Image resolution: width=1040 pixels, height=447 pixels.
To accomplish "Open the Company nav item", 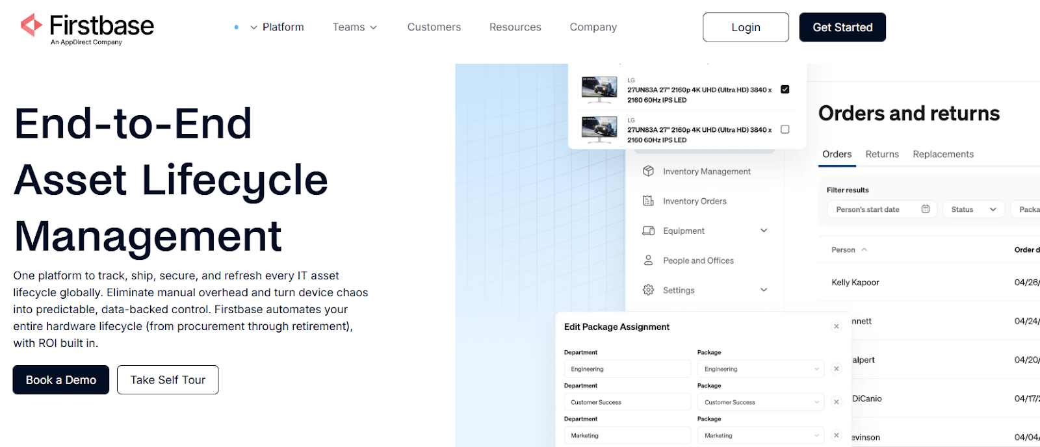I will 593,27.
